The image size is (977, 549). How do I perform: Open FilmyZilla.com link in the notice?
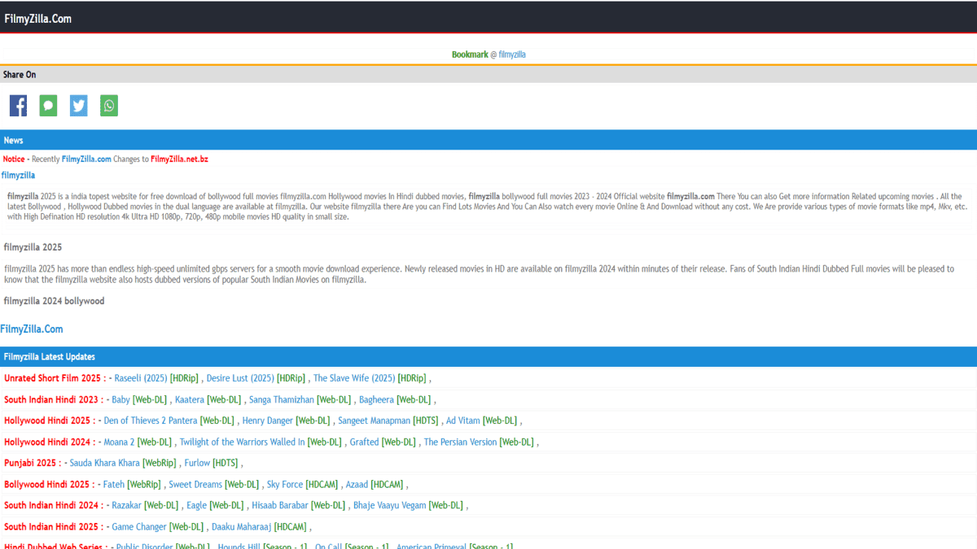[86, 159]
